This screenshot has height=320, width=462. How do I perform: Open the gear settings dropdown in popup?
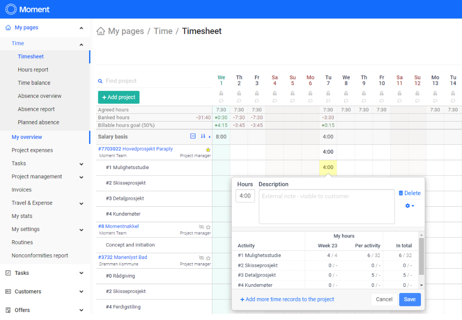tap(409, 206)
